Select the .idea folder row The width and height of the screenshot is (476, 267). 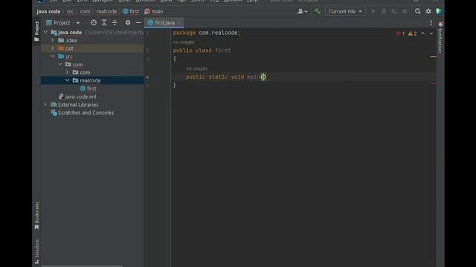click(92, 40)
